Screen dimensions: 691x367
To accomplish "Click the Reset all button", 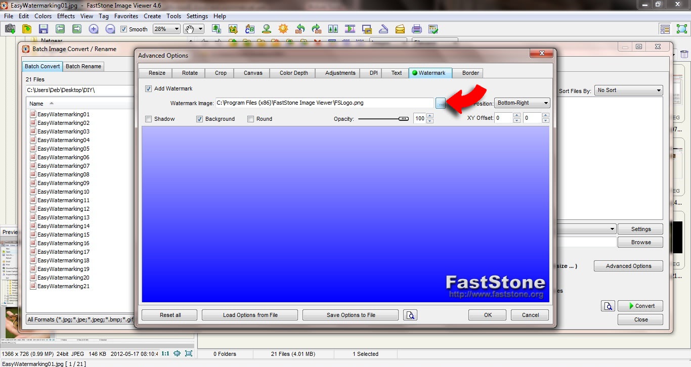I will tap(170, 315).
